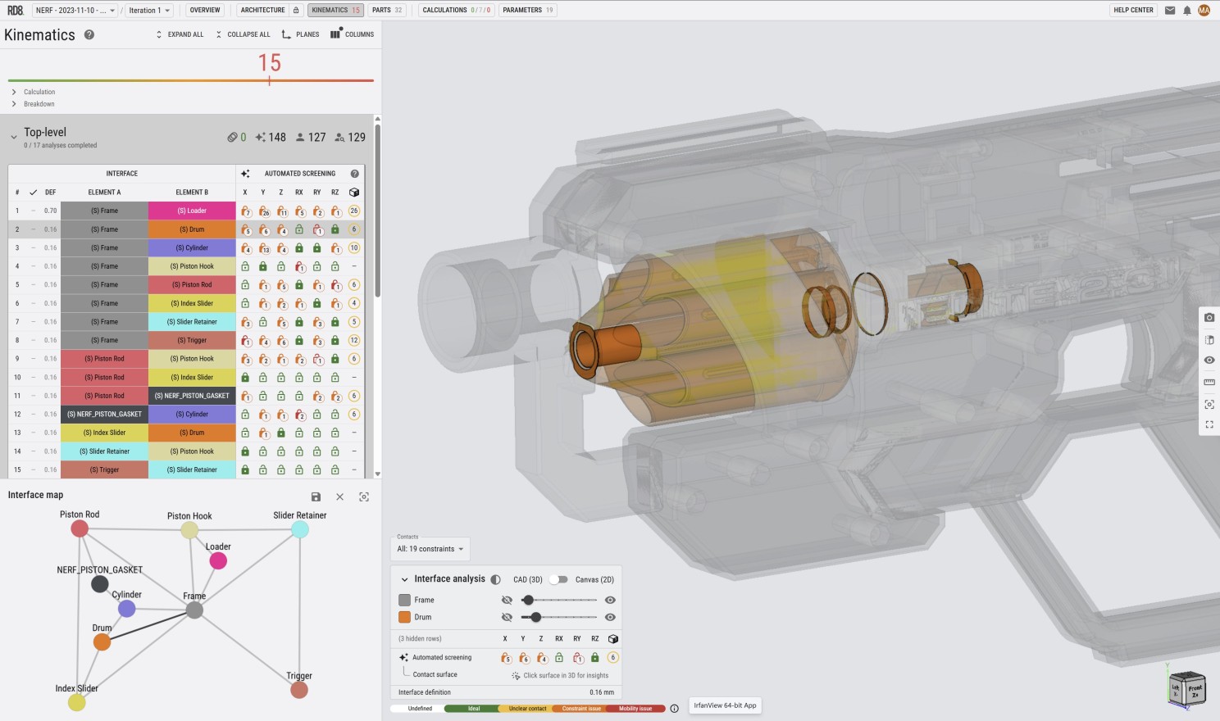Open the Help Center
Screen dimensions: 1220x721
1132,10
